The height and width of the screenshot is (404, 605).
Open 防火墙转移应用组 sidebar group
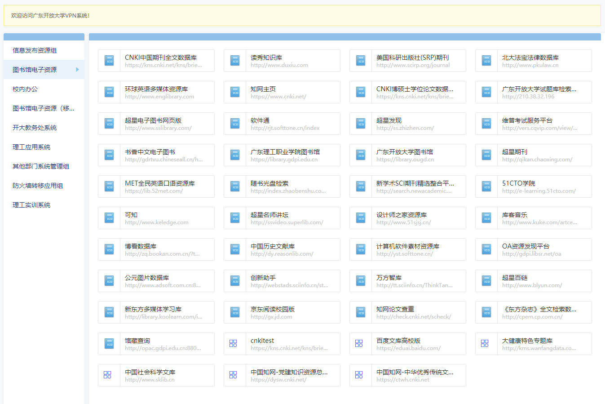[44, 186]
